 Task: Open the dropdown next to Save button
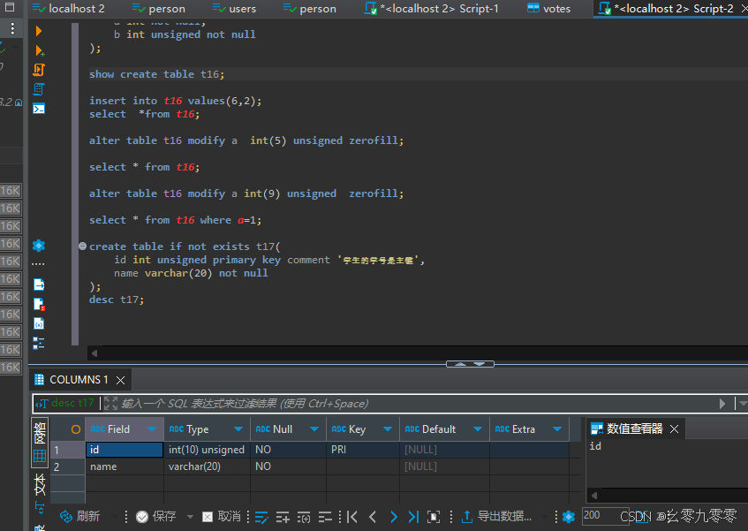tap(190, 516)
